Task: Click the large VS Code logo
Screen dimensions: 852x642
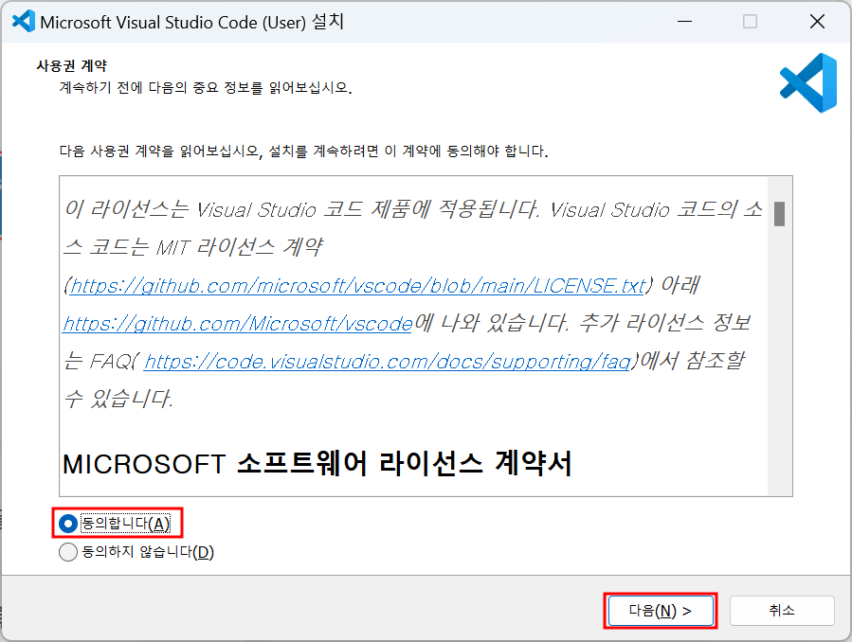Action: tap(808, 83)
